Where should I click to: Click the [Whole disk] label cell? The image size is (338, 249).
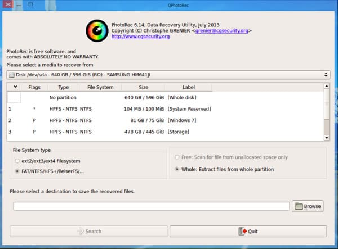pyautogui.click(x=182, y=98)
